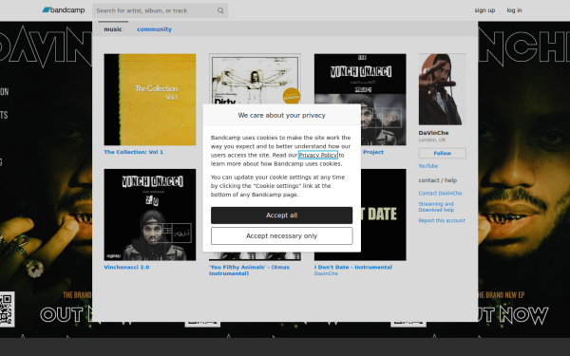Click the search magnifier icon
This screenshot has width=570, height=356.
pos(220,10)
